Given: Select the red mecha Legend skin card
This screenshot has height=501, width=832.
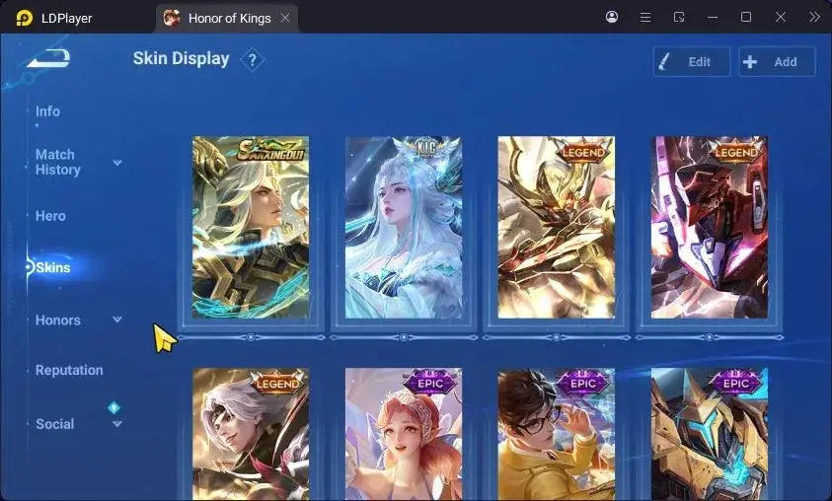Looking at the screenshot, I should click(x=709, y=228).
